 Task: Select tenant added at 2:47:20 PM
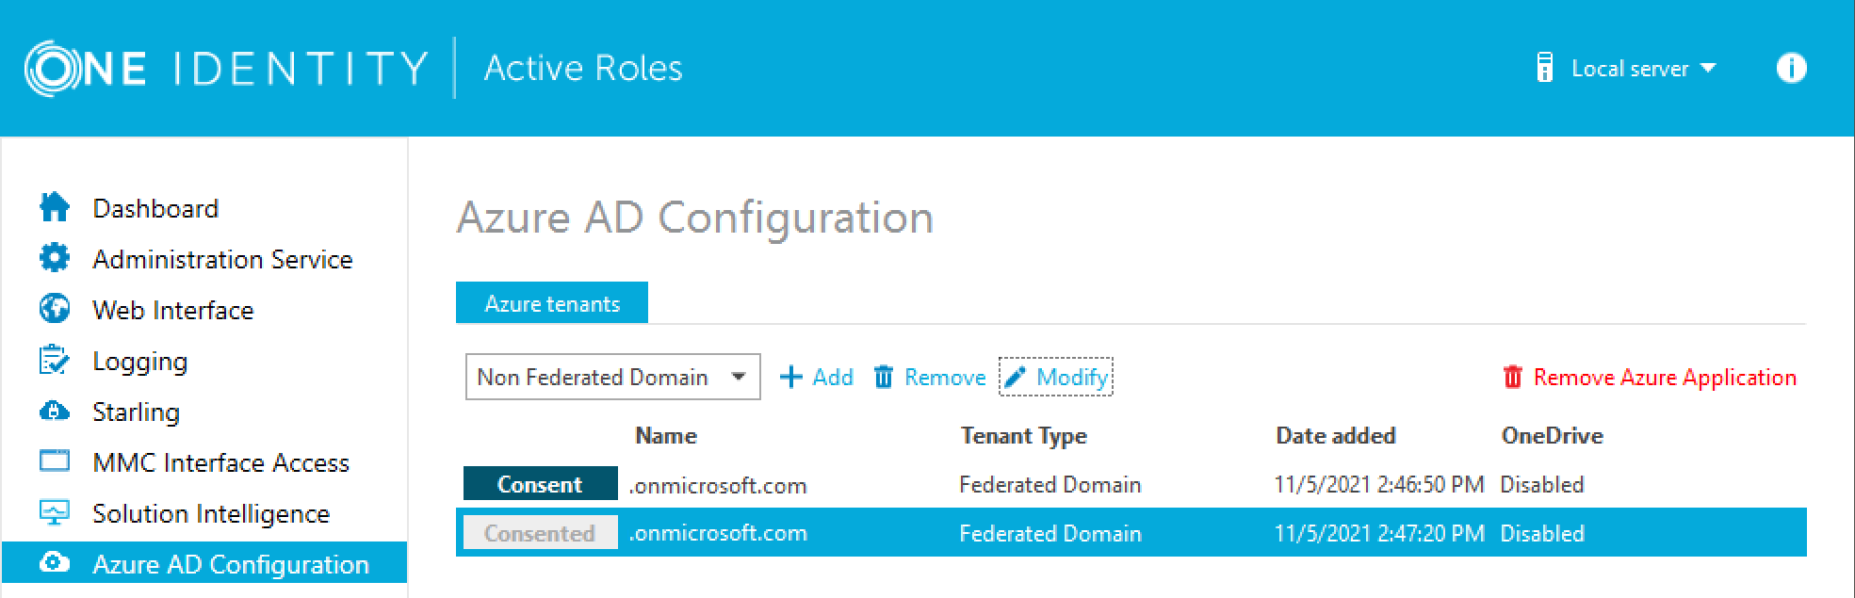point(1131,533)
